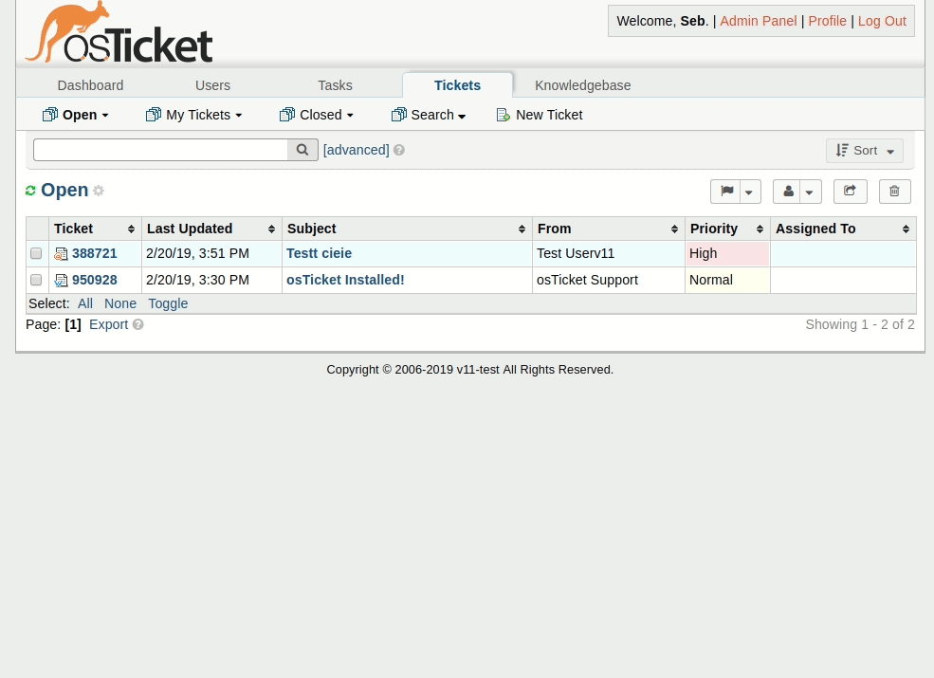The image size is (934, 678).
Task: Click the Toggle selection link
Action: point(167,303)
